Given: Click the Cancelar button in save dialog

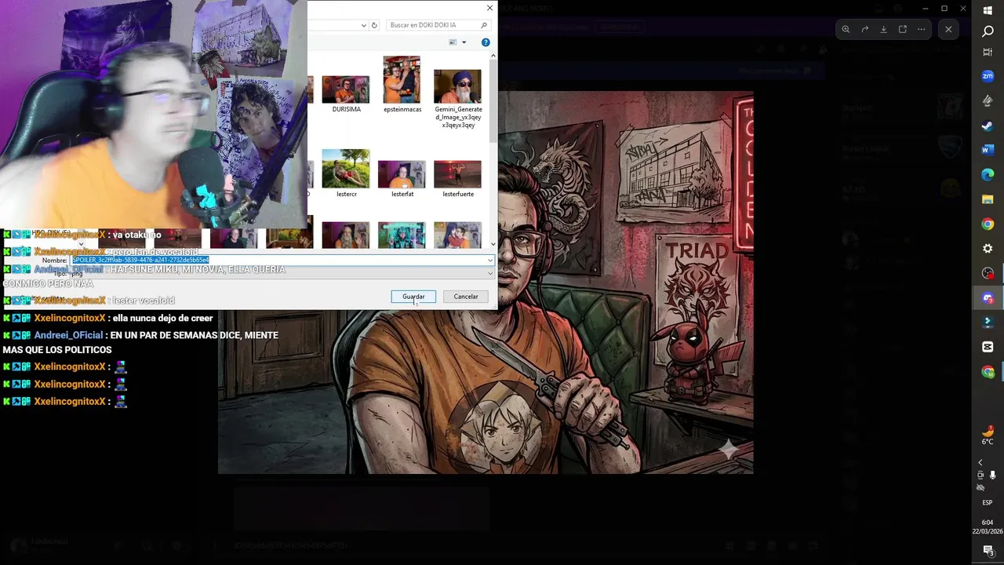Looking at the screenshot, I should point(465,297).
